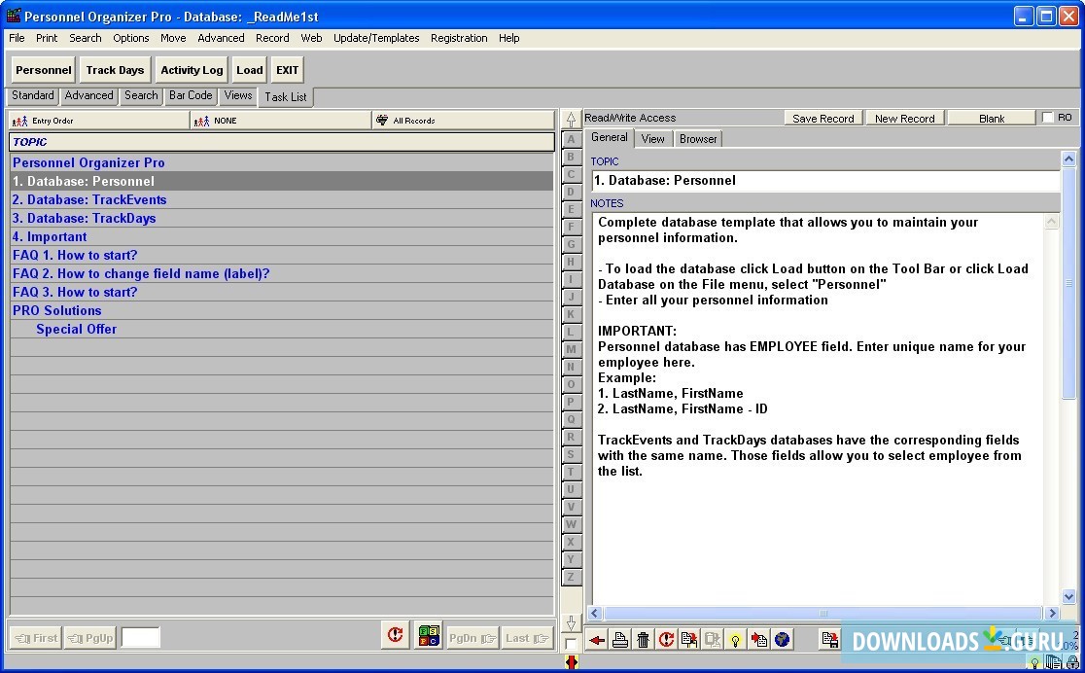Click the light bulb icon in record toolbar
Screen dimensions: 1085x673
(x=736, y=639)
